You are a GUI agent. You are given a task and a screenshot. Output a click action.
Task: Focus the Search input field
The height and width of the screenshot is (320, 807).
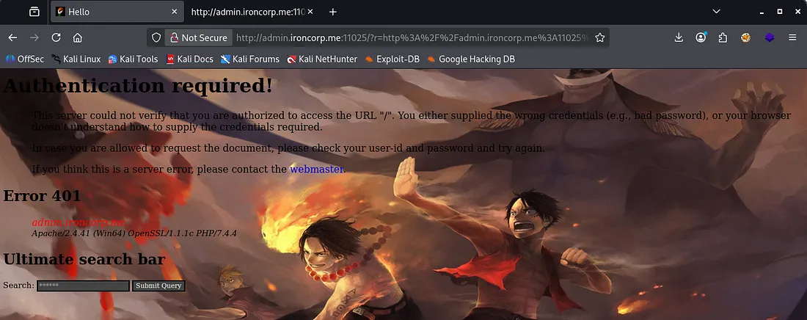(x=83, y=286)
